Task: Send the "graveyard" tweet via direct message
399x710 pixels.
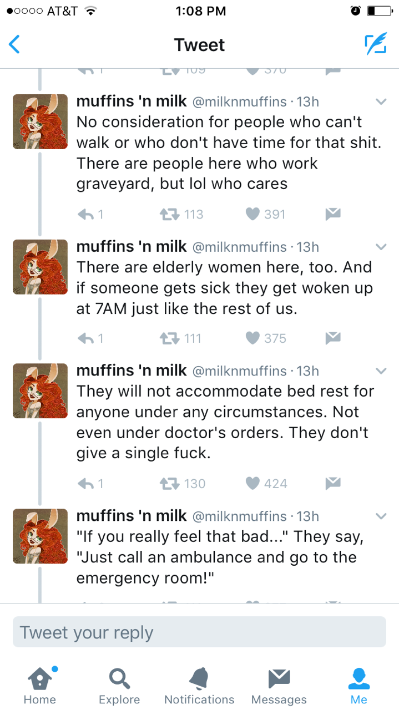Action: click(332, 214)
